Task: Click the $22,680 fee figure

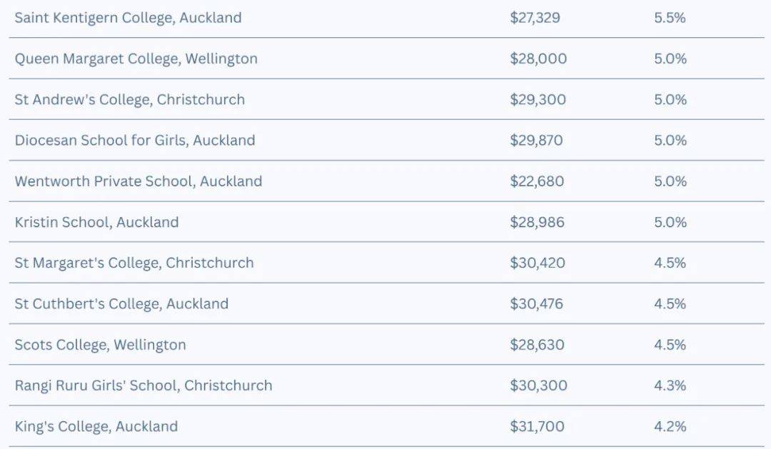Action: [536, 181]
